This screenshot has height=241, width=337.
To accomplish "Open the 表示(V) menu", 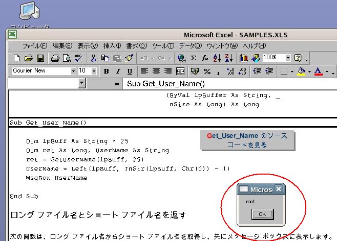I will [x=88, y=46].
